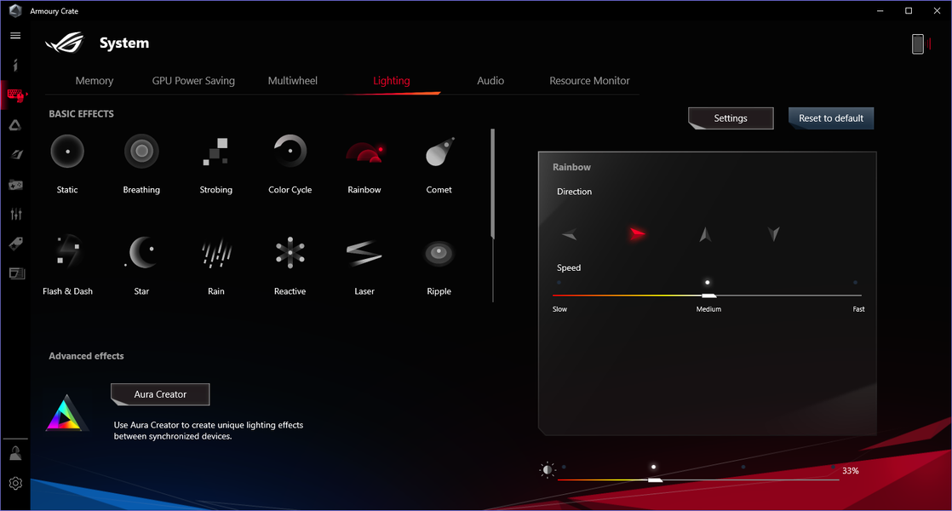
Task: Click the brightness sun icon
Action: click(547, 470)
